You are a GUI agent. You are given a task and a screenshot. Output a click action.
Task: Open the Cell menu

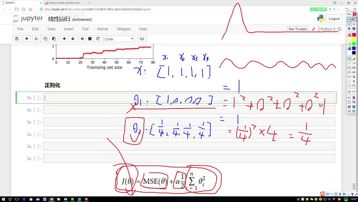coord(85,29)
